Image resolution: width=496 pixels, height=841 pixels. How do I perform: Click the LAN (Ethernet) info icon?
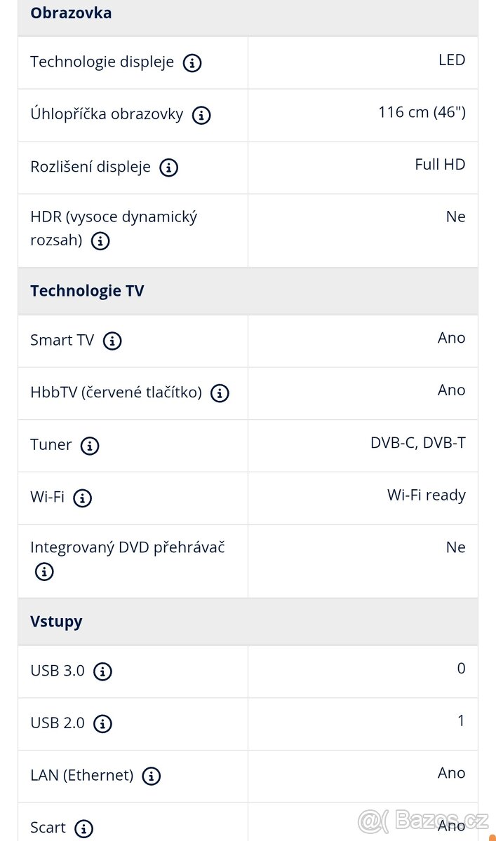[x=152, y=776]
